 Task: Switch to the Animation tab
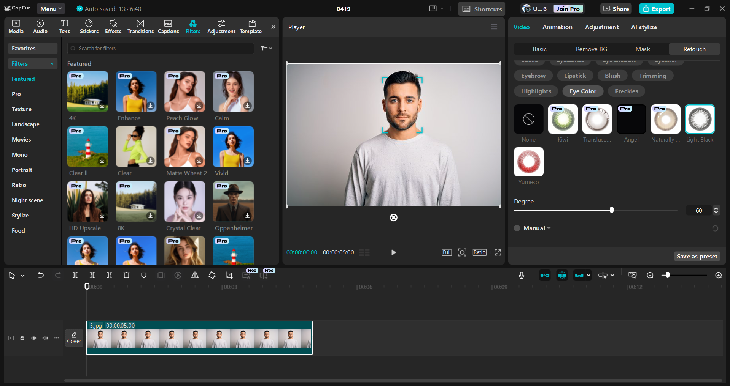click(x=557, y=27)
